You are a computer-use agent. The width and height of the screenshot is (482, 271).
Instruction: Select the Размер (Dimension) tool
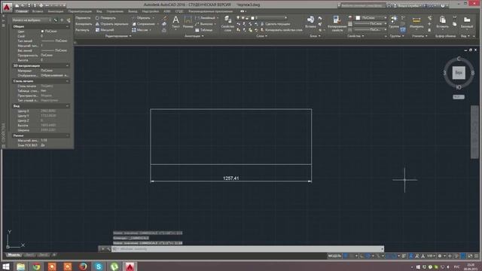pos(188,23)
